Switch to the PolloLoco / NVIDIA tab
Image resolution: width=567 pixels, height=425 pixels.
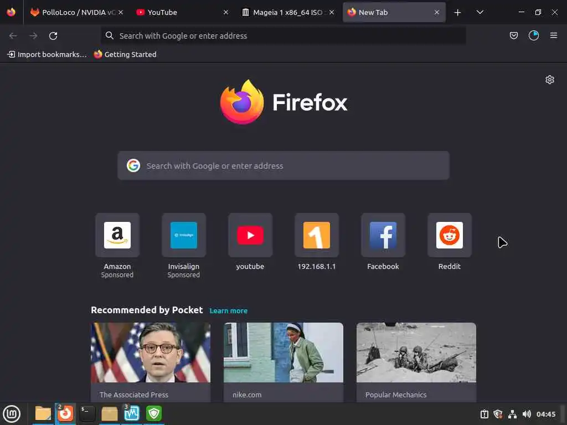tap(76, 12)
